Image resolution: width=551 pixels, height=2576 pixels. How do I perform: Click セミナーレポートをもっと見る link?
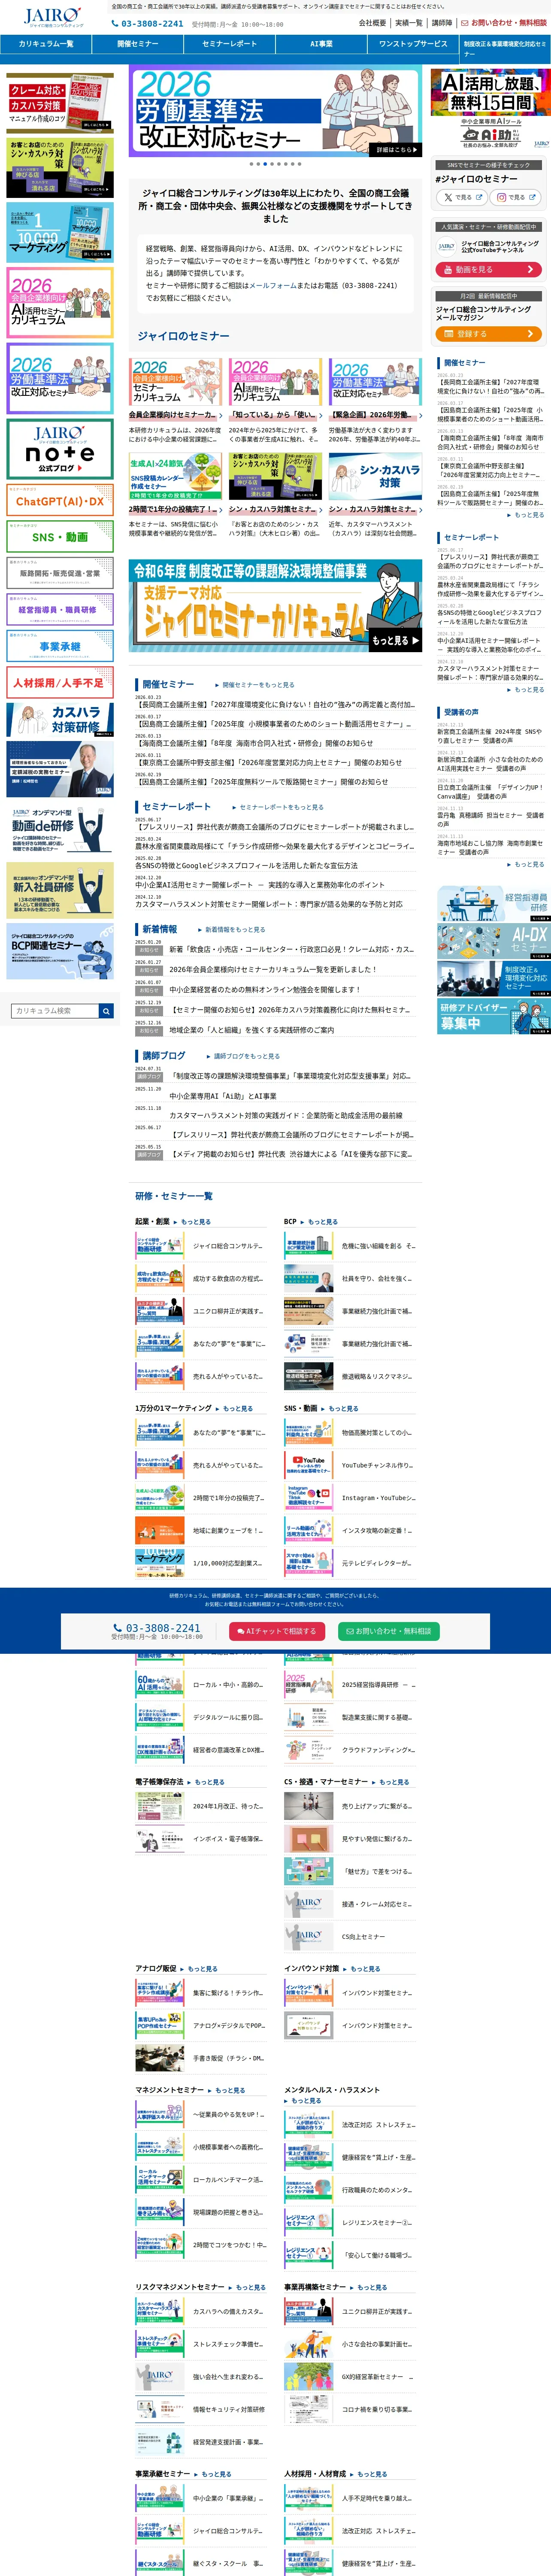(279, 807)
